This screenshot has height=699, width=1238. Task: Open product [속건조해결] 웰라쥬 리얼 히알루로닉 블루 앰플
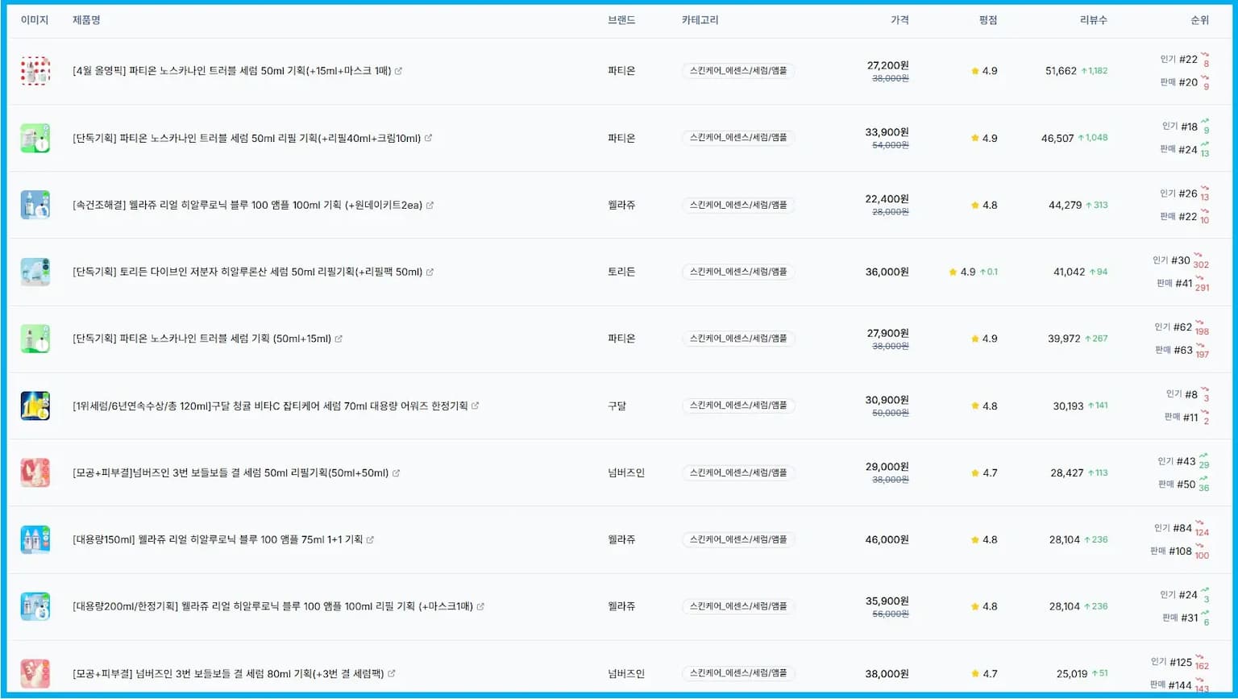[x=247, y=205]
